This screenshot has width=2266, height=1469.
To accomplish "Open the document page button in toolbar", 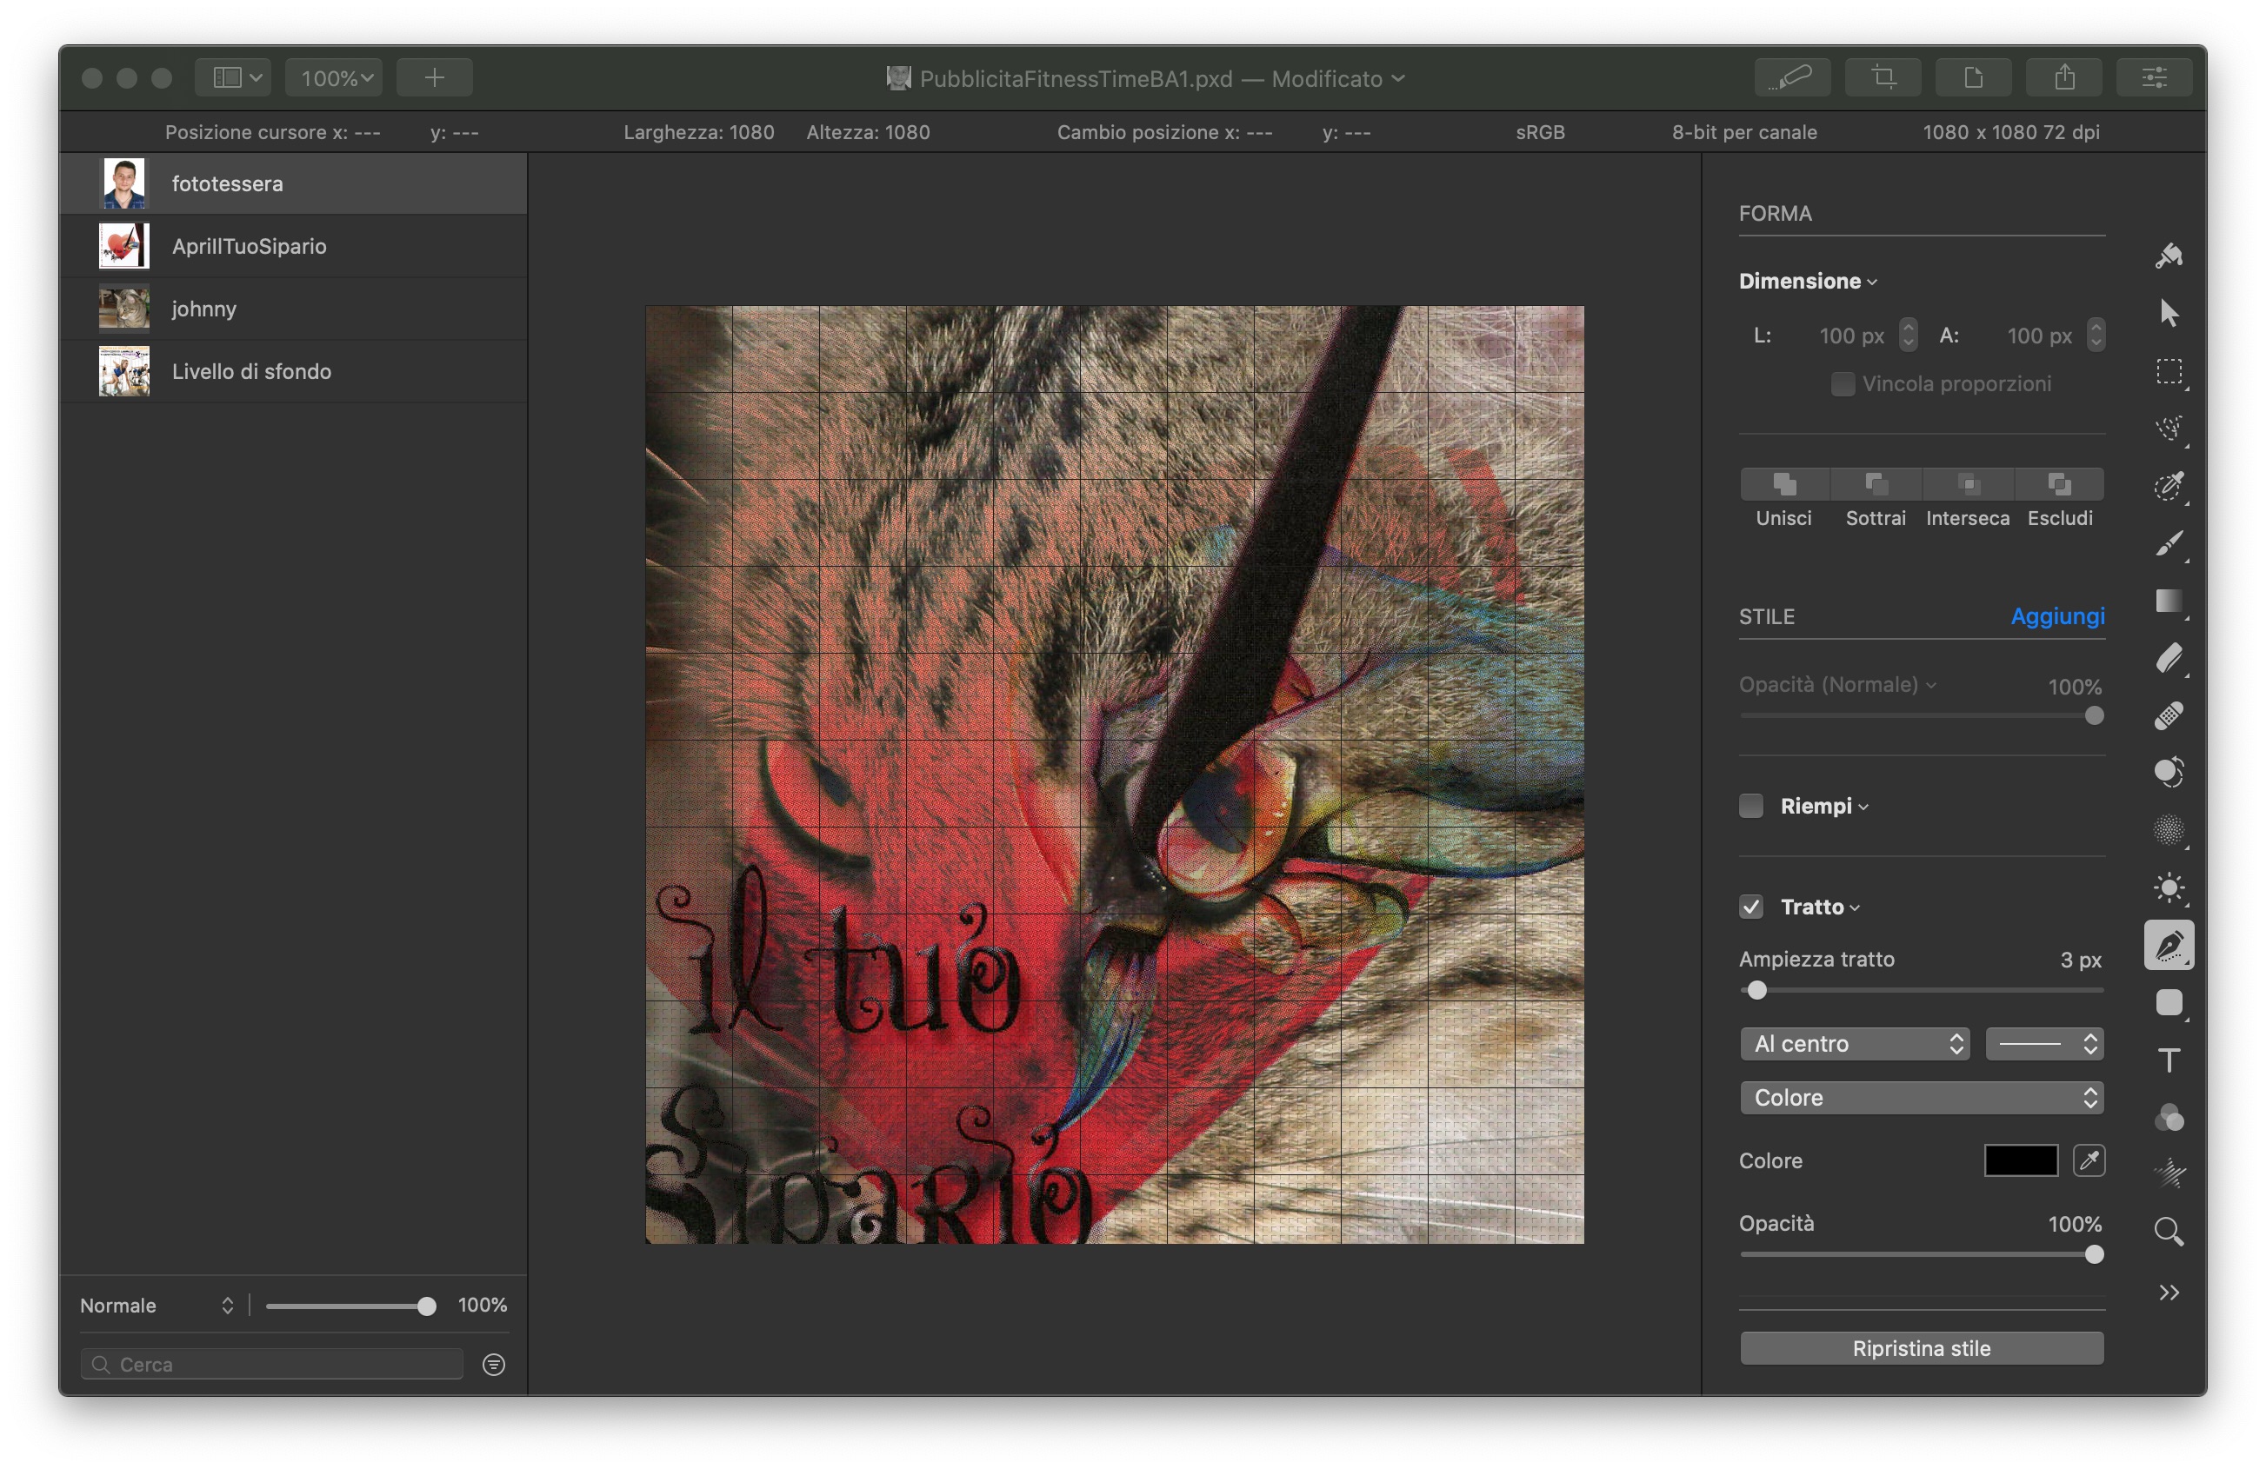I will [1973, 77].
